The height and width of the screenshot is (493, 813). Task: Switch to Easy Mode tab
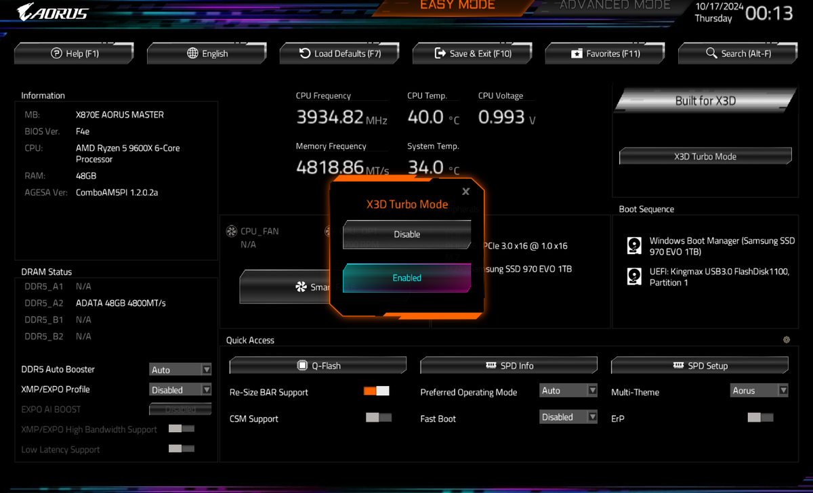pos(457,5)
